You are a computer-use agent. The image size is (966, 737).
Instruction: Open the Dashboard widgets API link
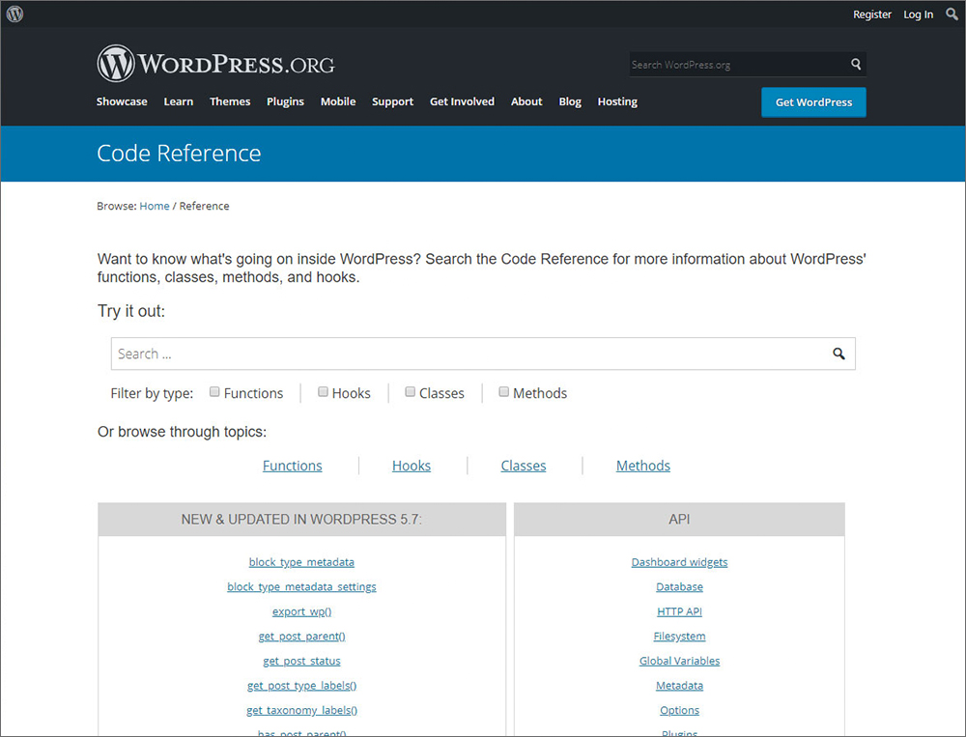[679, 562]
